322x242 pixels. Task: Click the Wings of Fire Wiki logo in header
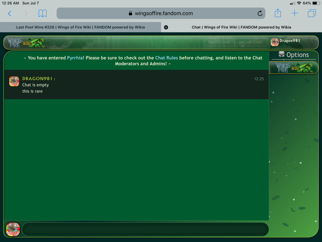tap(26, 42)
